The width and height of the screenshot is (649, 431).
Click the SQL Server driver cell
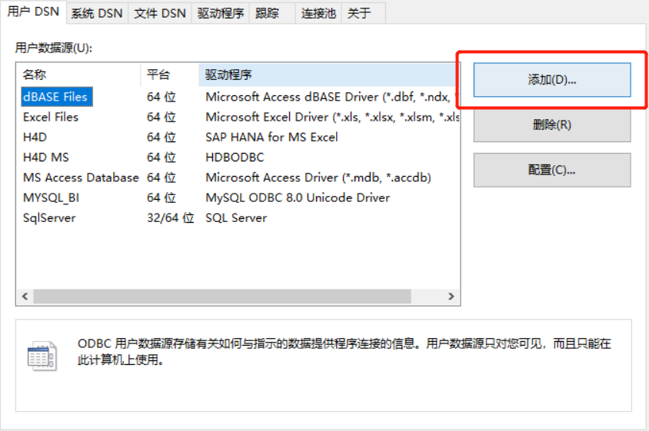point(236,218)
